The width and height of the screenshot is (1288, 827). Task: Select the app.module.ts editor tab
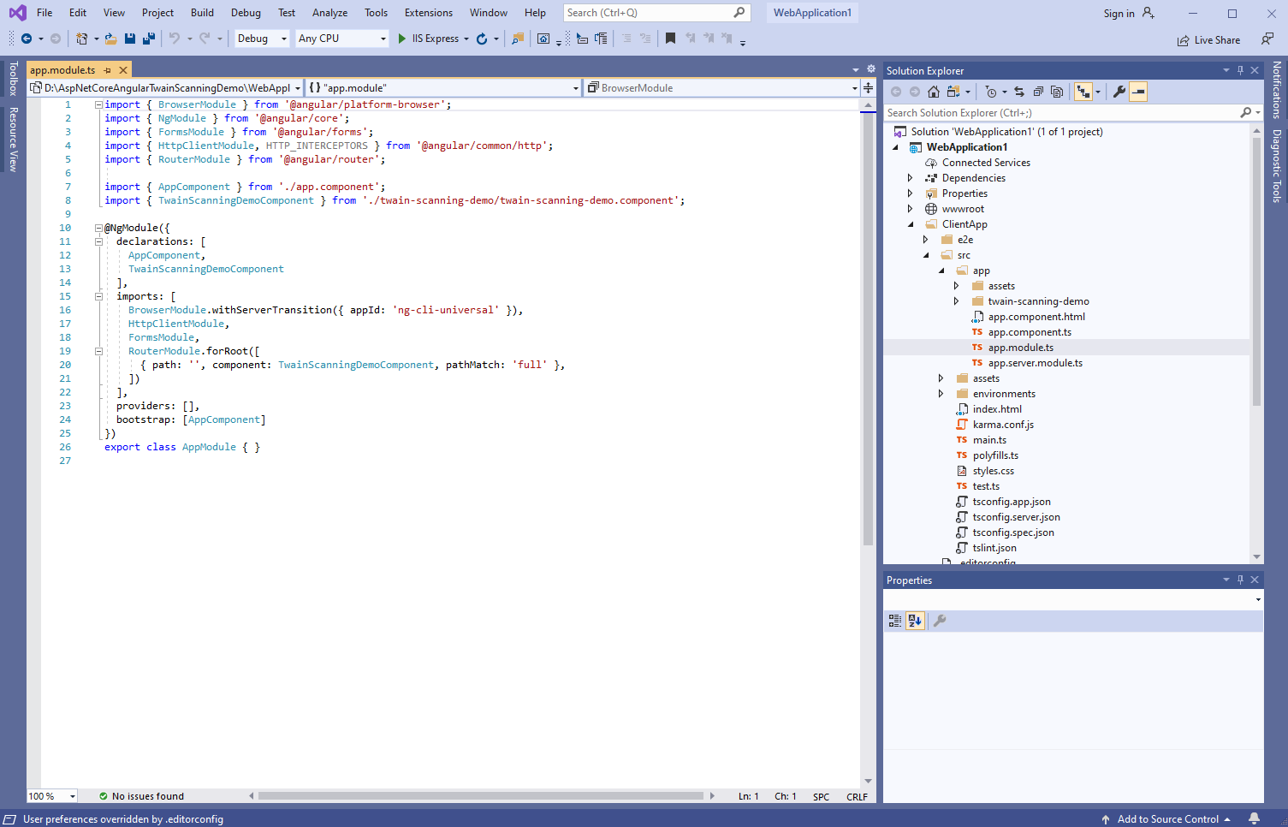coord(62,70)
